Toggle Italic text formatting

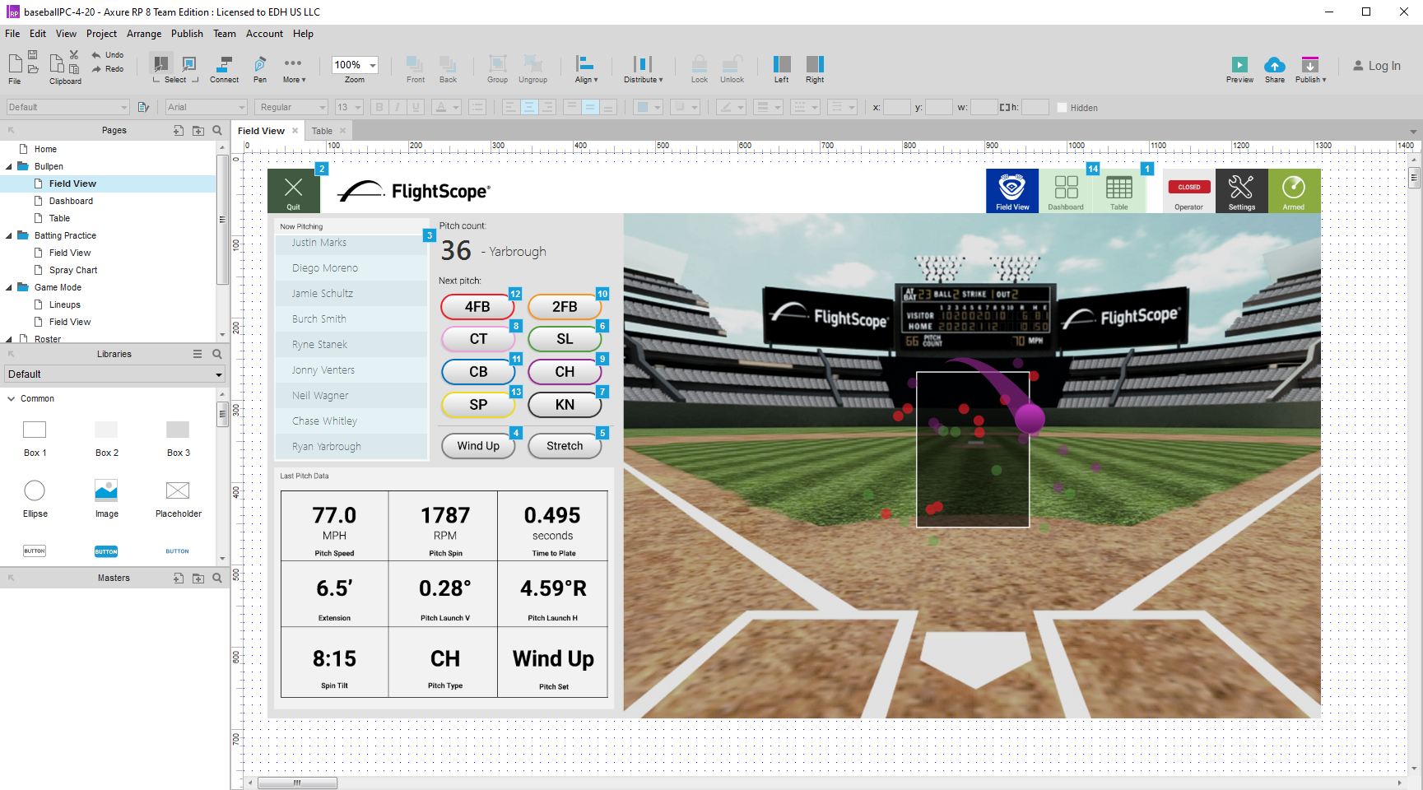point(398,108)
